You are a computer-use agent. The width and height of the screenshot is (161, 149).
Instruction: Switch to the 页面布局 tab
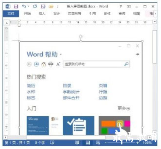pos(74,13)
